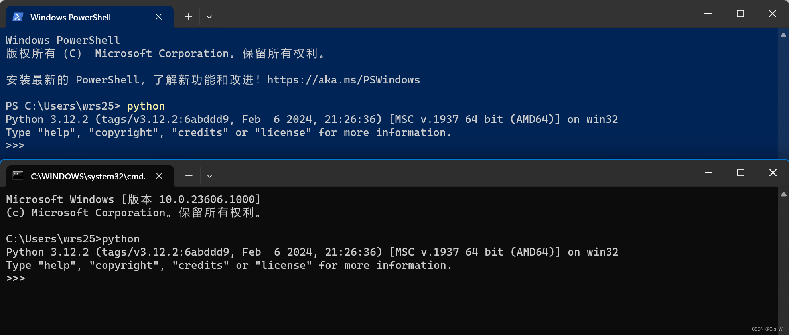The width and height of the screenshot is (789, 335).
Task: Close the Windows PowerShell tab
Action: [x=158, y=17]
